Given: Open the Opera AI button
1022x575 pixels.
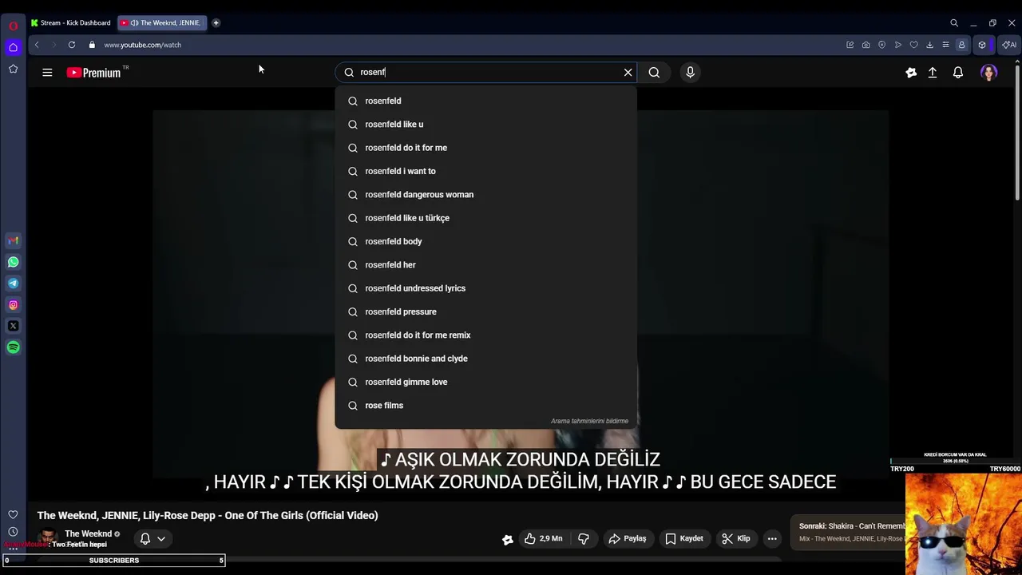Looking at the screenshot, I should (1009, 45).
